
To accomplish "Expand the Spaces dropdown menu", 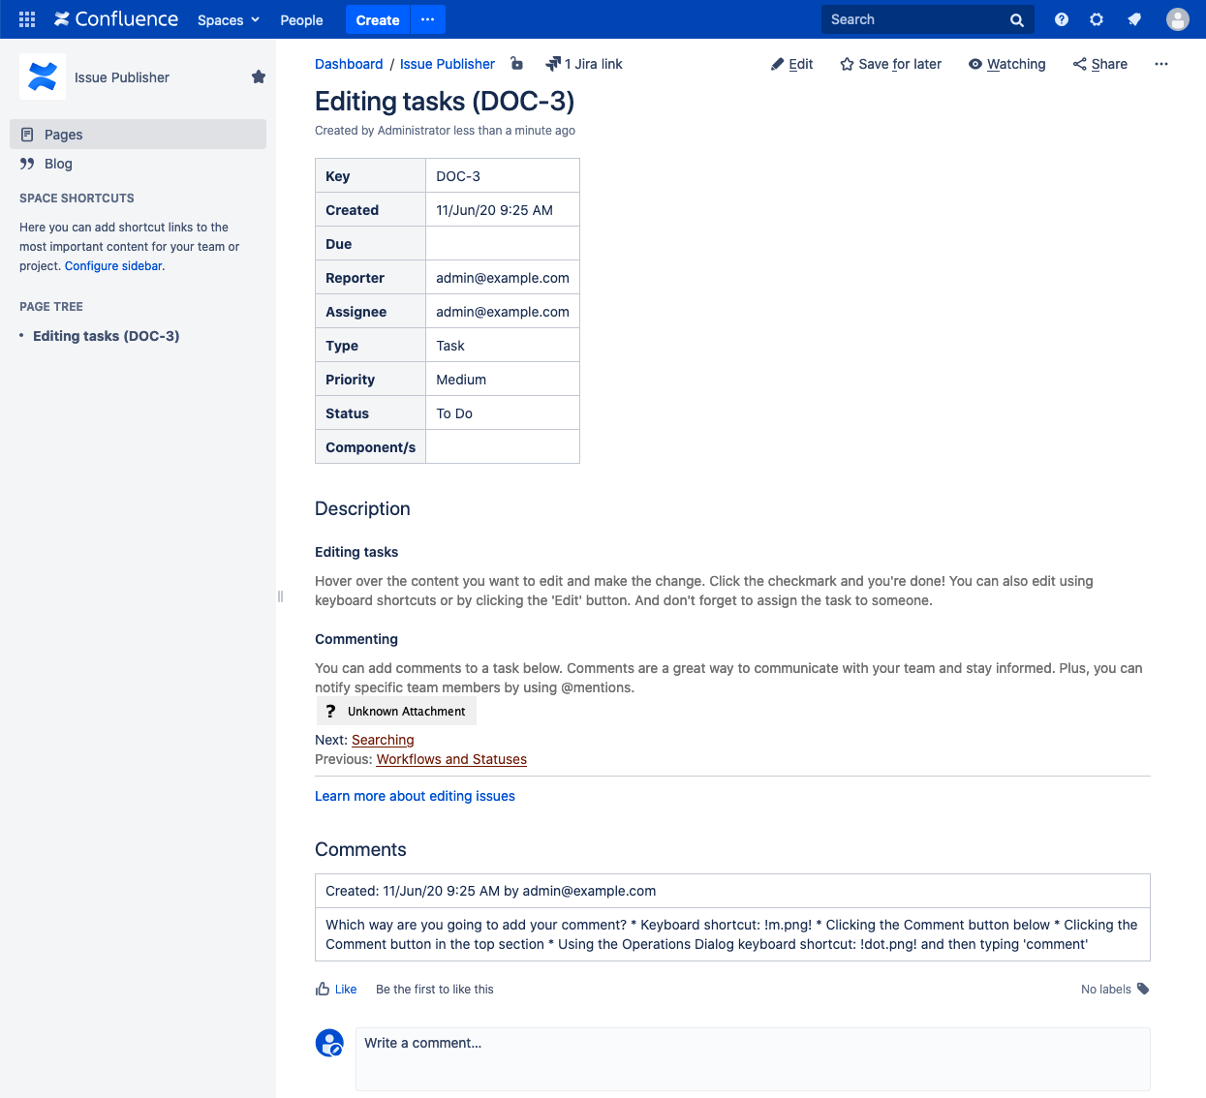I will 229,20.
